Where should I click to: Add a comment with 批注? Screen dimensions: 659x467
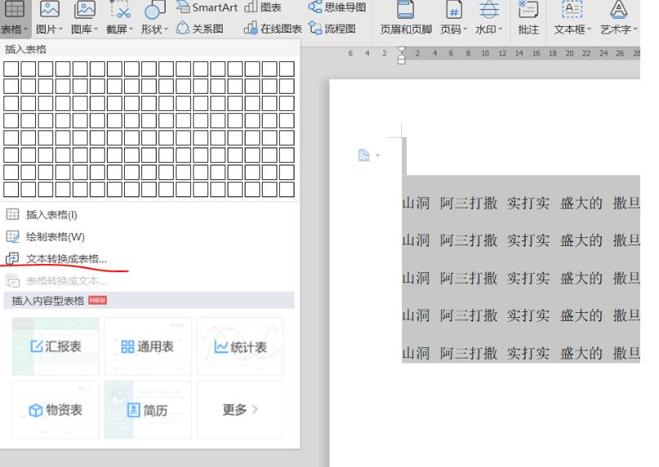[x=529, y=20]
